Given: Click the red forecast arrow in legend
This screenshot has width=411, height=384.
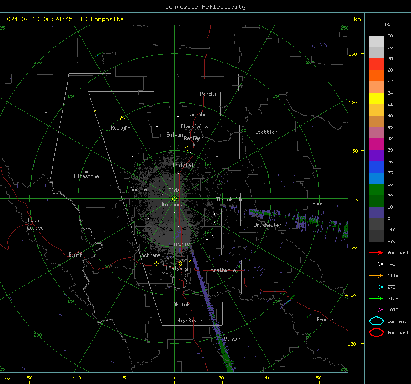Looking at the screenshot, I should point(376,252).
